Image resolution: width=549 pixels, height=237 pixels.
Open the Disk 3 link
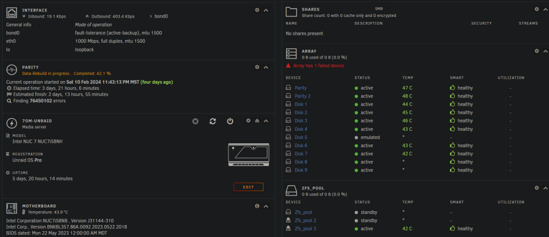pos(301,121)
